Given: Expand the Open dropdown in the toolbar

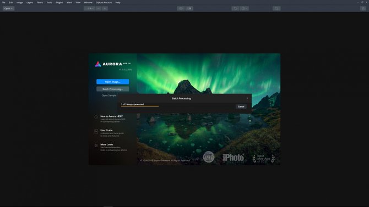Looking at the screenshot, I should point(8,8).
